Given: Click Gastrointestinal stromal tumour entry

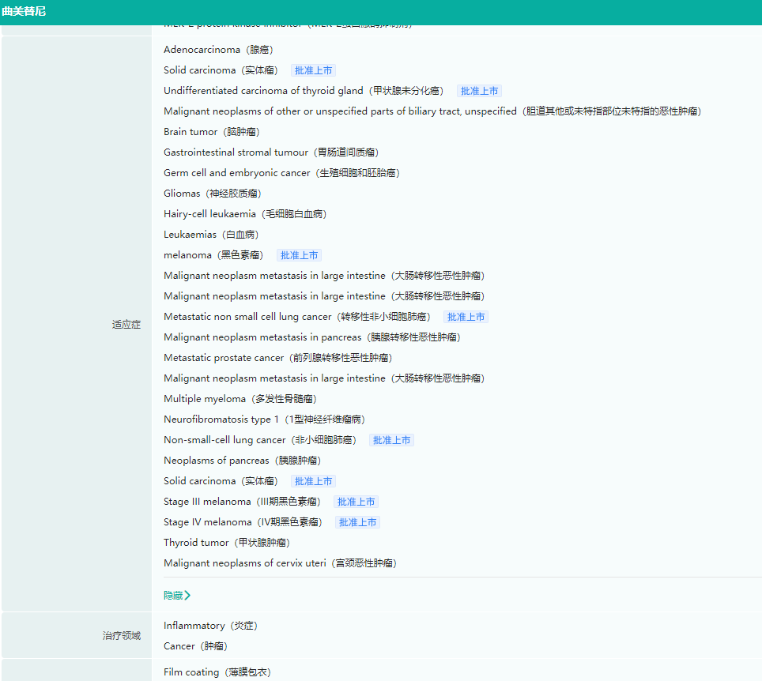Looking at the screenshot, I should point(270,152).
